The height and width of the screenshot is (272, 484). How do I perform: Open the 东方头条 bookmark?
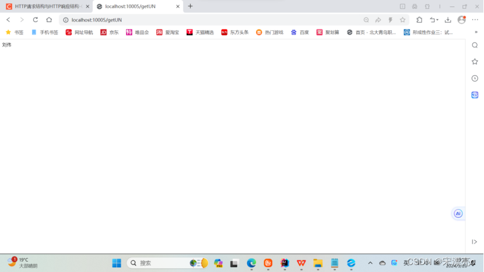click(x=235, y=32)
